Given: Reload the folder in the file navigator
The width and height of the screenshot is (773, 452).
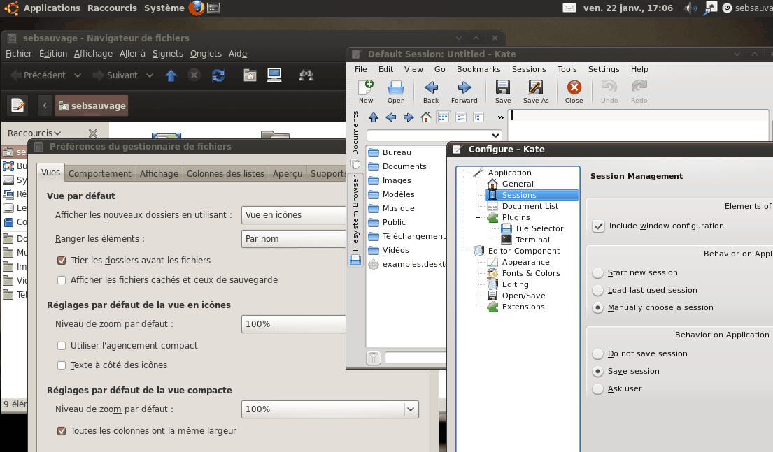Looking at the screenshot, I should (x=218, y=75).
